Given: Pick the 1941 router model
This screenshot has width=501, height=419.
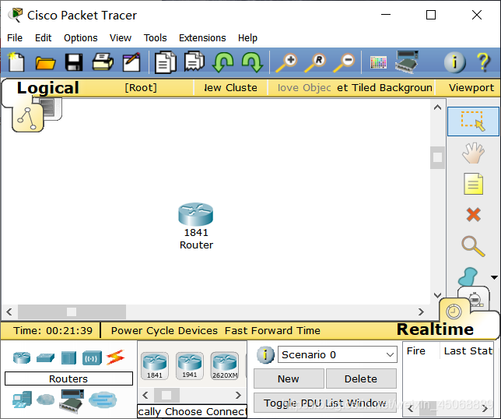Looking at the screenshot, I should (x=190, y=366).
